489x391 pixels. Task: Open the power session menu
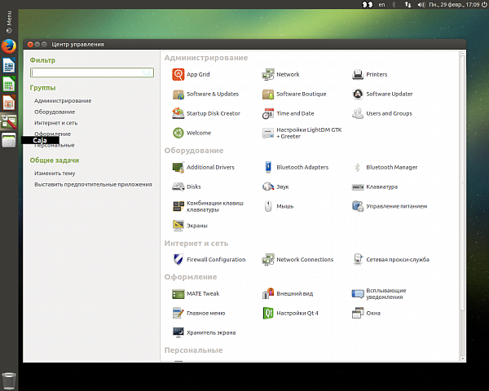coord(484,5)
